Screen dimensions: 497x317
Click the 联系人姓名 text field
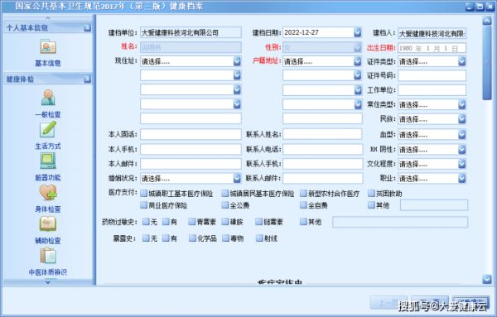pyautogui.click(x=322, y=134)
